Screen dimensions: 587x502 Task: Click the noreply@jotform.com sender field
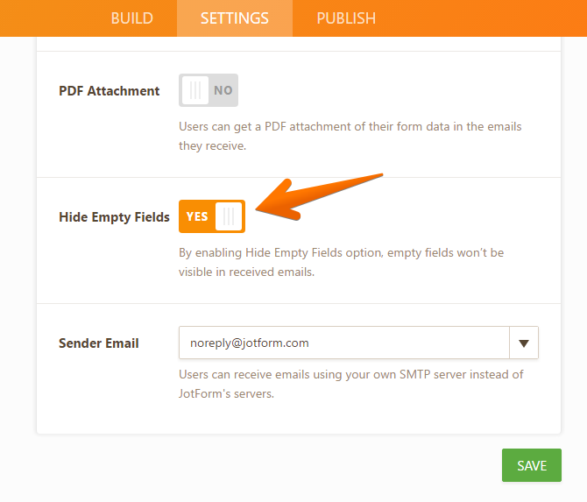(x=343, y=343)
